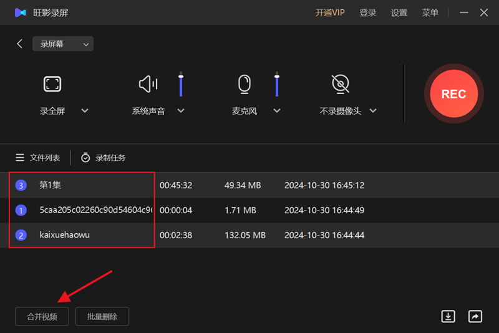Screen dimensions: 499x333
Task: Expand the 麦克风 dropdown arrow
Action: 277,110
